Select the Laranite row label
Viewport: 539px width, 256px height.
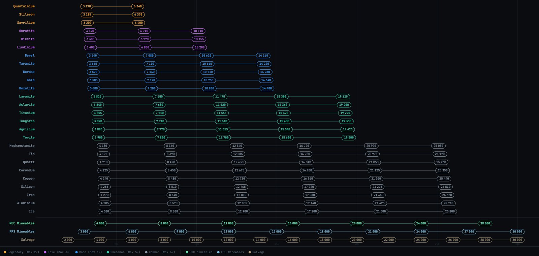click(27, 97)
